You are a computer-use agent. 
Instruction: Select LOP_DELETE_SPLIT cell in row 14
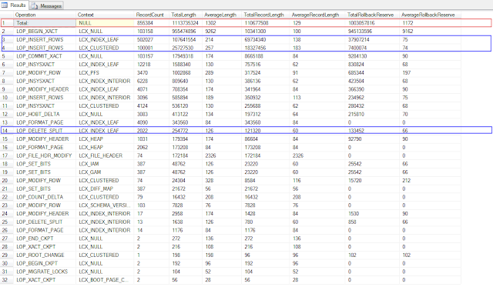[x=45, y=131]
